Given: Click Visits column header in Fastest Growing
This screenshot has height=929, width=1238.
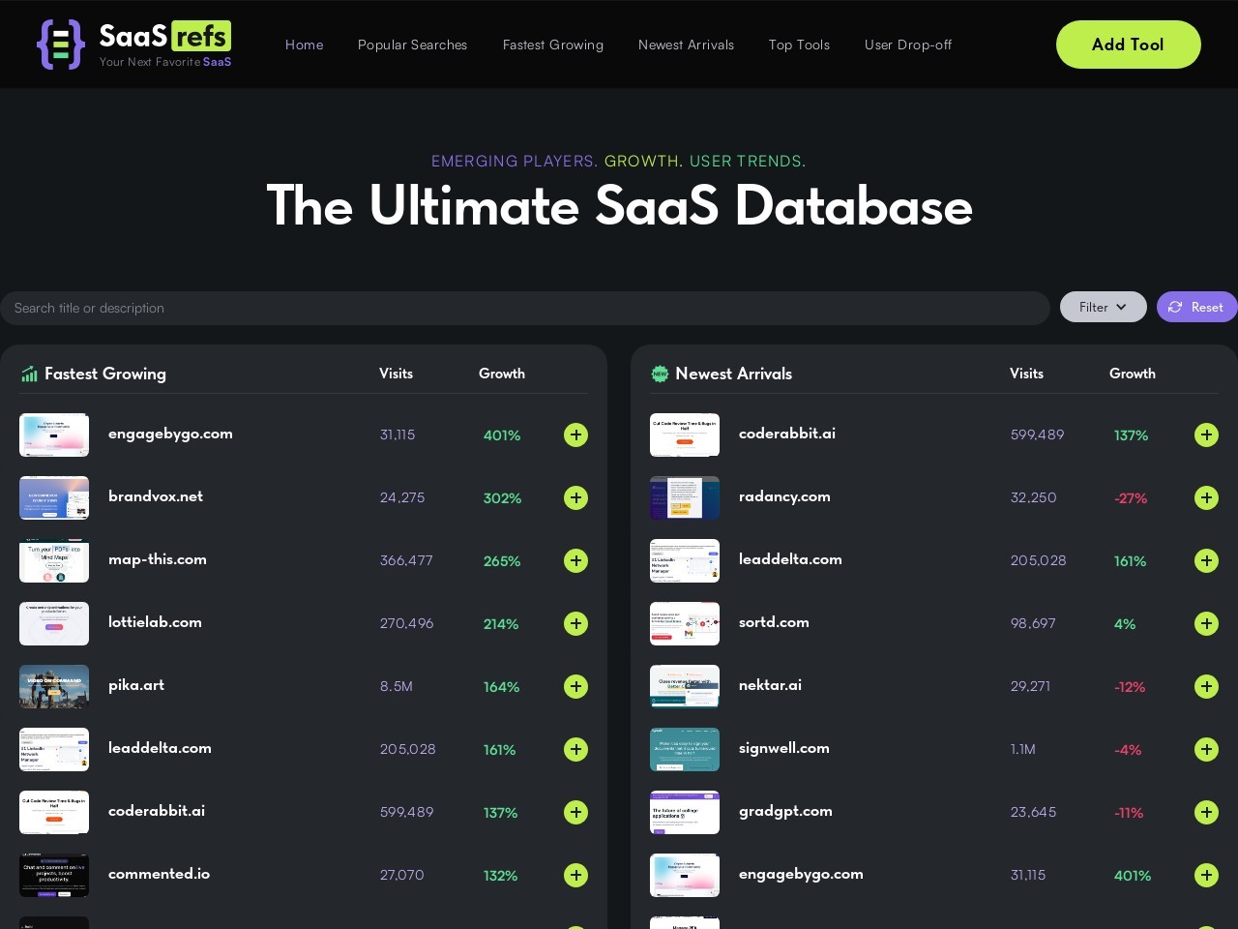Looking at the screenshot, I should pos(396,374).
